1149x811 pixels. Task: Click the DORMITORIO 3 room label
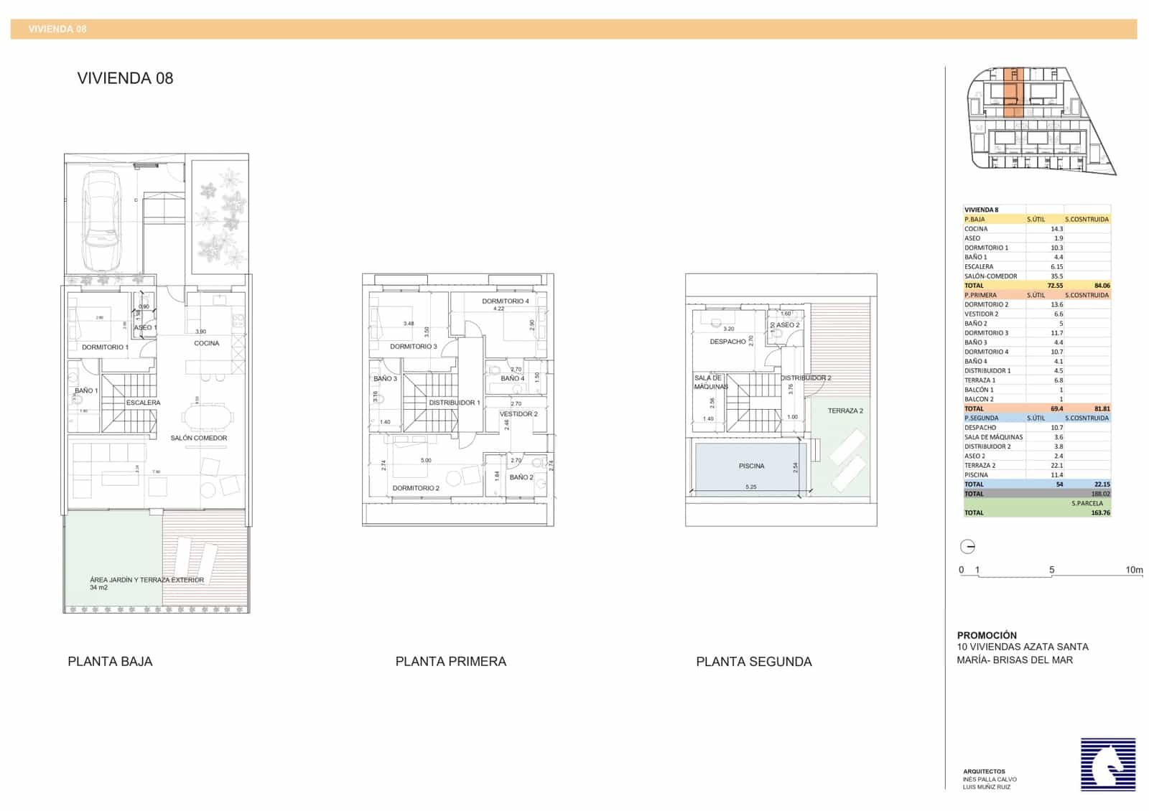pyautogui.click(x=414, y=347)
